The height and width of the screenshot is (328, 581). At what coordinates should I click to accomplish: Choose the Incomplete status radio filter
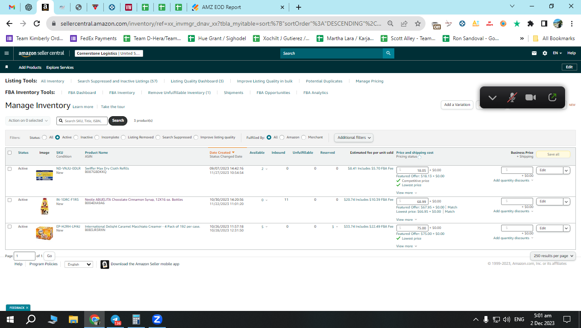point(97,138)
